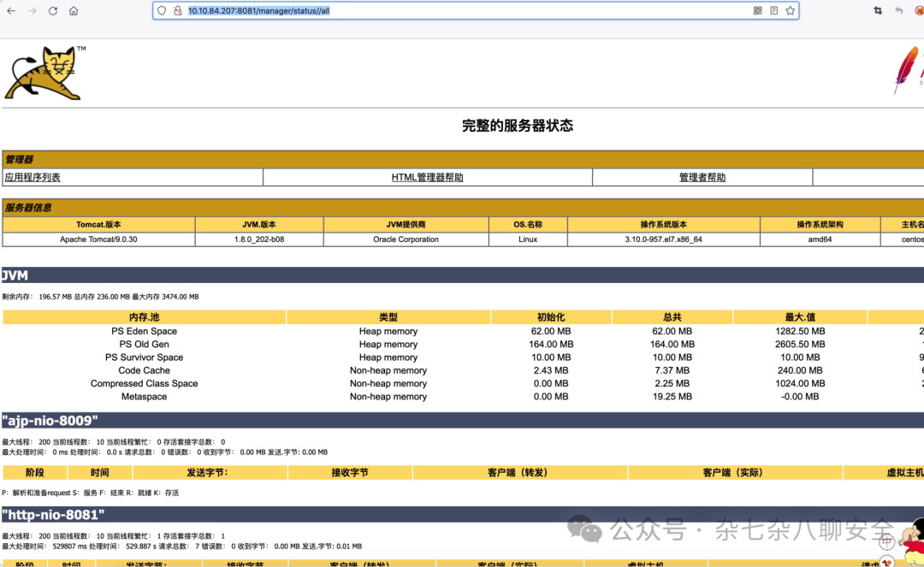
Task: Click the 类型 column header
Action: coord(388,317)
